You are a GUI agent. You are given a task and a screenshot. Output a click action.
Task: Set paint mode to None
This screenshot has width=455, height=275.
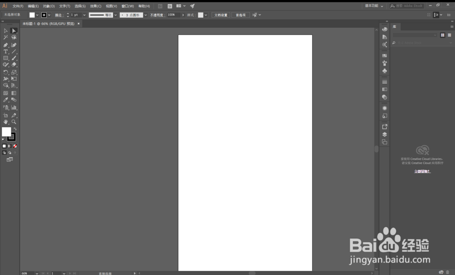pos(15,146)
